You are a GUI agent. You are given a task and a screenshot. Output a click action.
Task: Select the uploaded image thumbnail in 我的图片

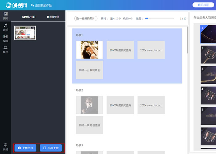[x=25, y=33]
